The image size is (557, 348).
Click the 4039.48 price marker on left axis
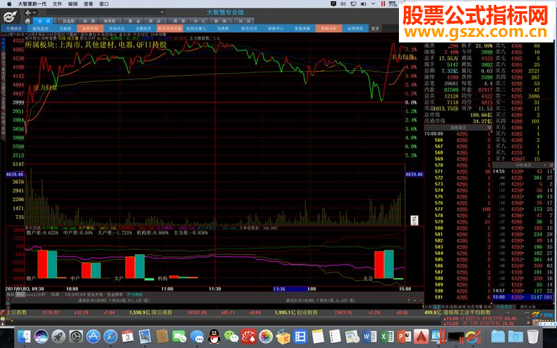pyautogui.click(x=15, y=175)
